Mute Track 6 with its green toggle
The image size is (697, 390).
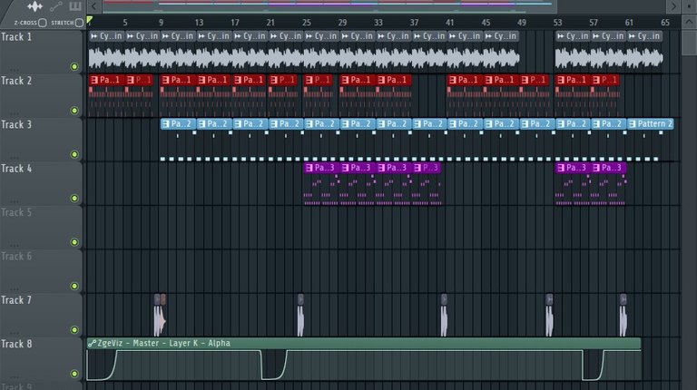74,286
